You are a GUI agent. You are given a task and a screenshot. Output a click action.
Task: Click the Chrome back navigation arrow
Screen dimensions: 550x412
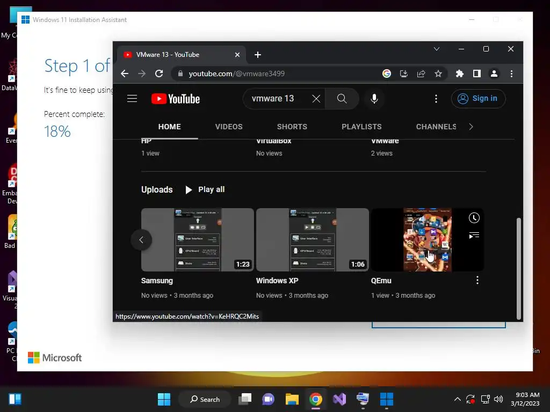pos(125,73)
